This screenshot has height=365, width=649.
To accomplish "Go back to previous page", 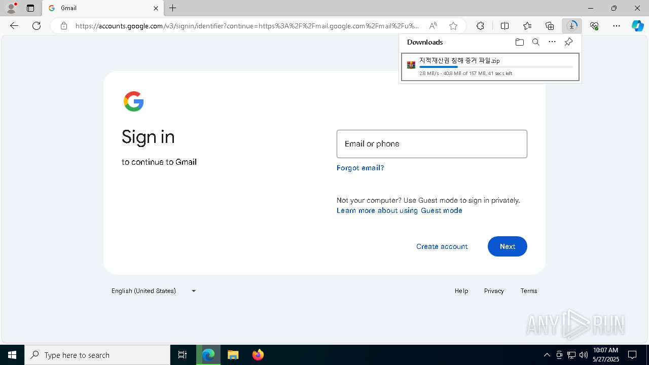I will pyautogui.click(x=14, y=26).
